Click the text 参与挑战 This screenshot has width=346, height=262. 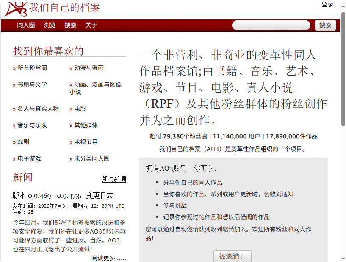click(175, 206)
